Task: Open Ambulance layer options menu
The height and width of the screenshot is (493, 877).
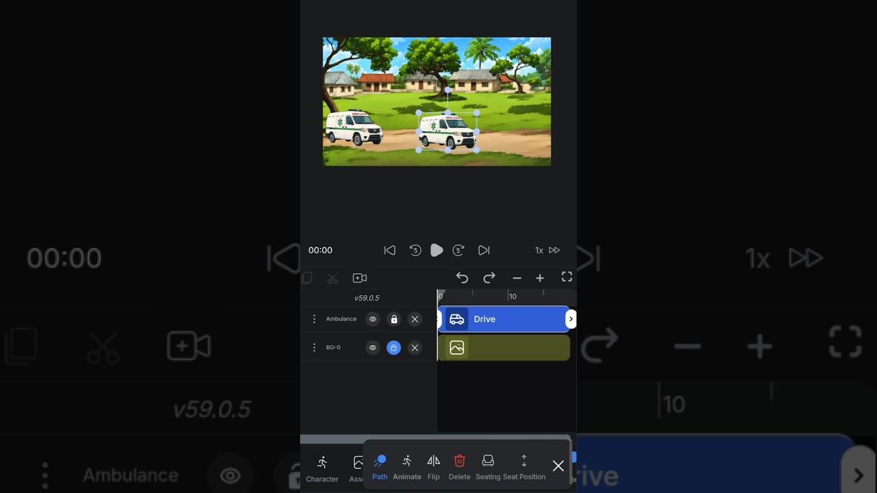Action: [x=314, y=319]
